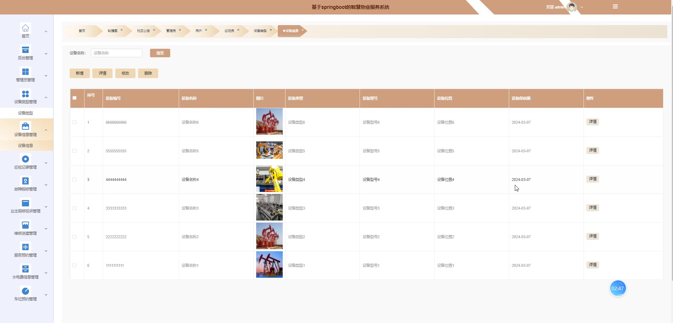Click the 服务预约管理 chart icon
Screen dimensions: 673x323
pos(25,247)
